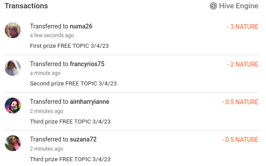Open suzana72's avatar image
Screen dimensions: 266x166
click(x=13, y=143)
